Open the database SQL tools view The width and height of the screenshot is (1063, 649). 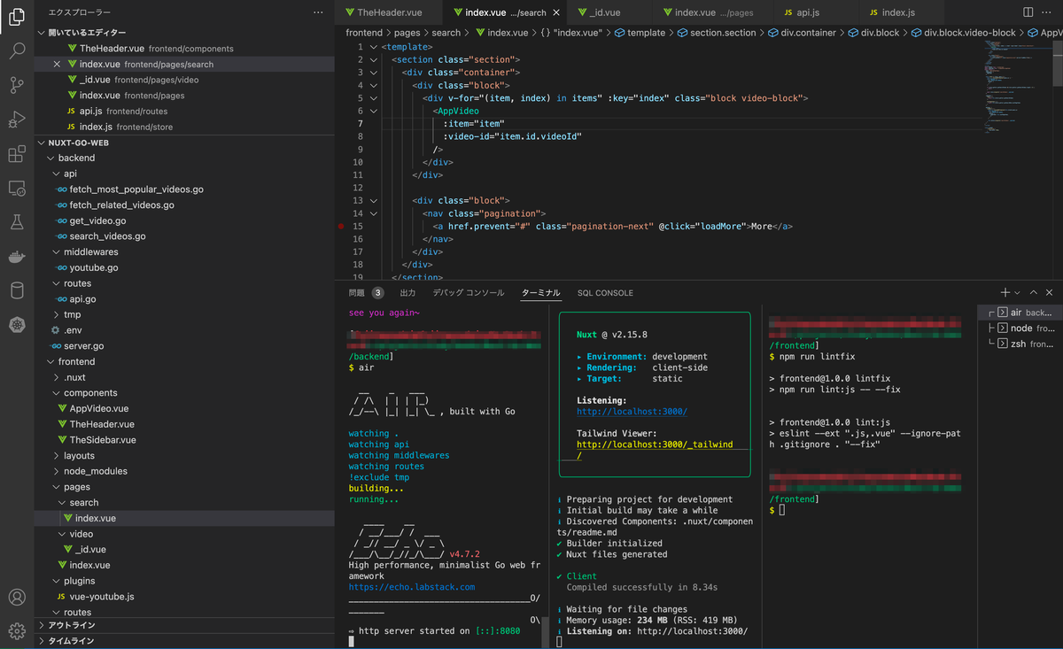coord(16,291)
